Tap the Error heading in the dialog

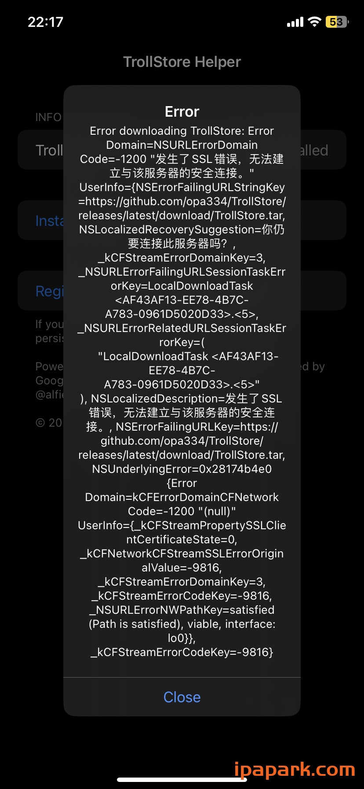point(182,112)
